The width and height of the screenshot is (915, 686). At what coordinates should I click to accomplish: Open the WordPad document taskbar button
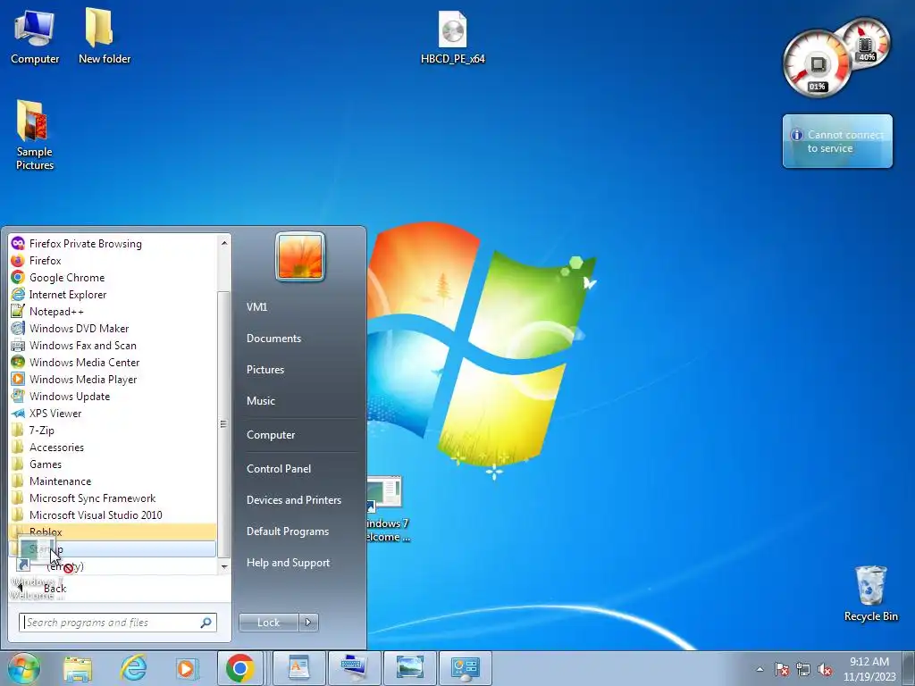point(298,668)
